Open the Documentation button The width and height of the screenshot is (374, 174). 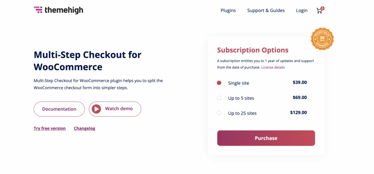point(59,109)
